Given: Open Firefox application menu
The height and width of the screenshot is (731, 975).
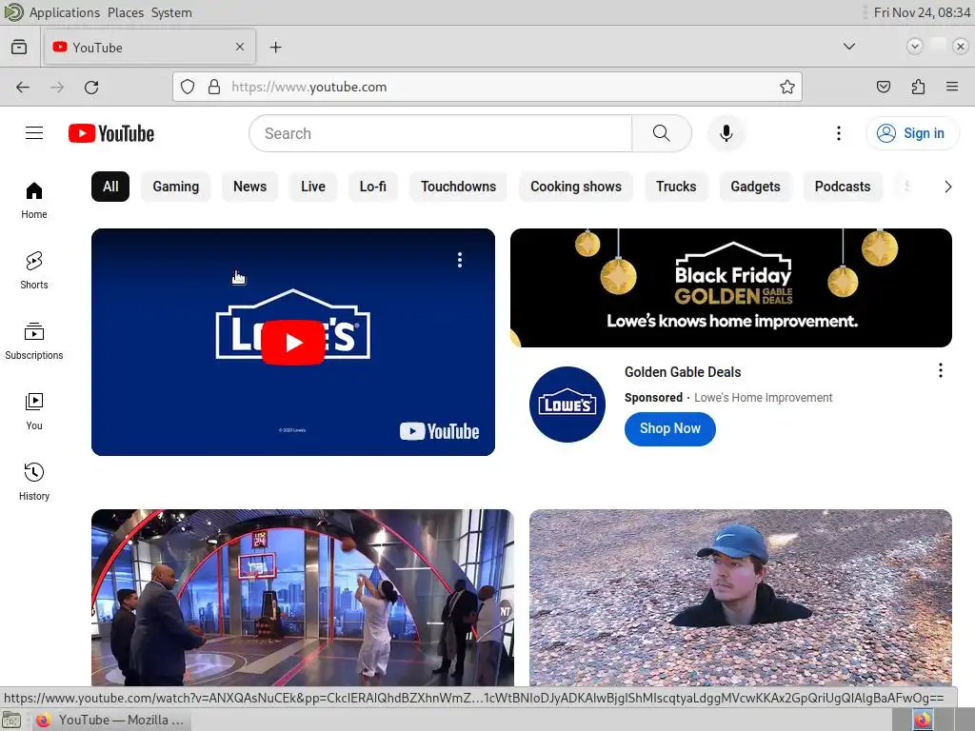Looking at the screenshot, I should [x=952, y=87].
